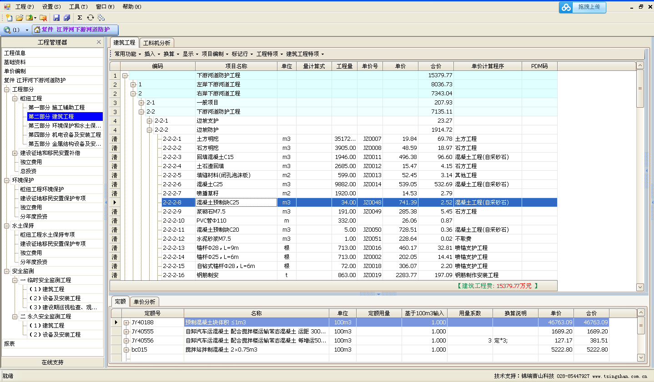Expand quota JY40555 row in 定额 table
Viewport: 654px width, 382px height.
(x=126, y=332)
